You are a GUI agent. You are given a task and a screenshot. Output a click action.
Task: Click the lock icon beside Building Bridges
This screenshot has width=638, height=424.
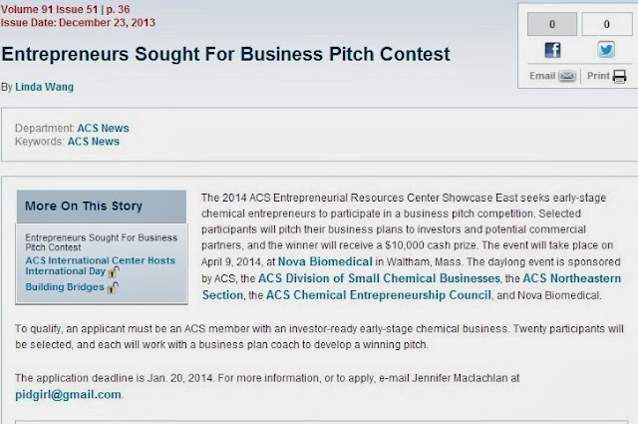point(113,288)
